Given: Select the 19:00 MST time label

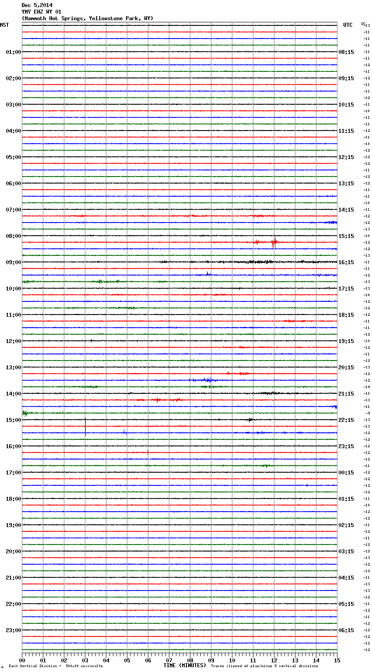Looking at the screenshot, I should 14,525.
